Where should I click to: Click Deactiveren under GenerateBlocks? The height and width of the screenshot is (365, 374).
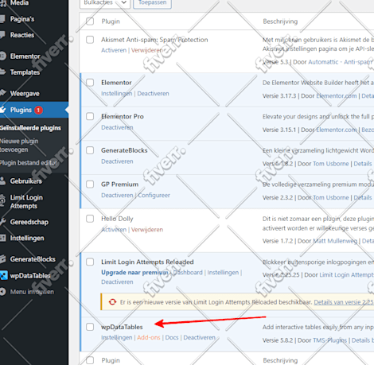[117, 161]
